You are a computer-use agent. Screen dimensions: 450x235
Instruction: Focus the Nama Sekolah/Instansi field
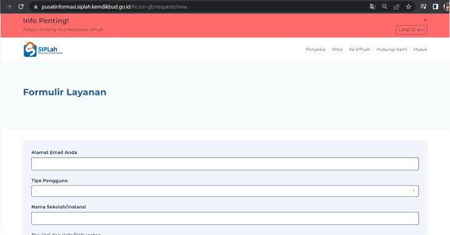[225, 218]
